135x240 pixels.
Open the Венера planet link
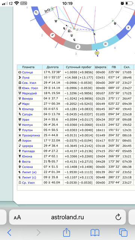pos(27,99)
